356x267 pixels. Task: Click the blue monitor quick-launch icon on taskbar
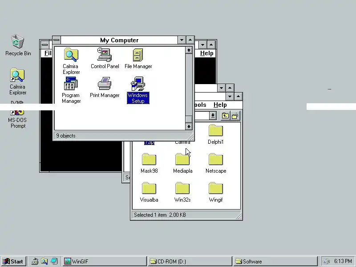pos(54,261)
